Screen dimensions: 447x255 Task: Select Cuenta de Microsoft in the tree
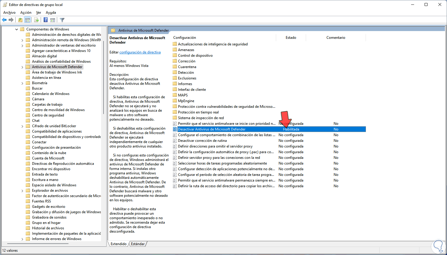(48, 158)
